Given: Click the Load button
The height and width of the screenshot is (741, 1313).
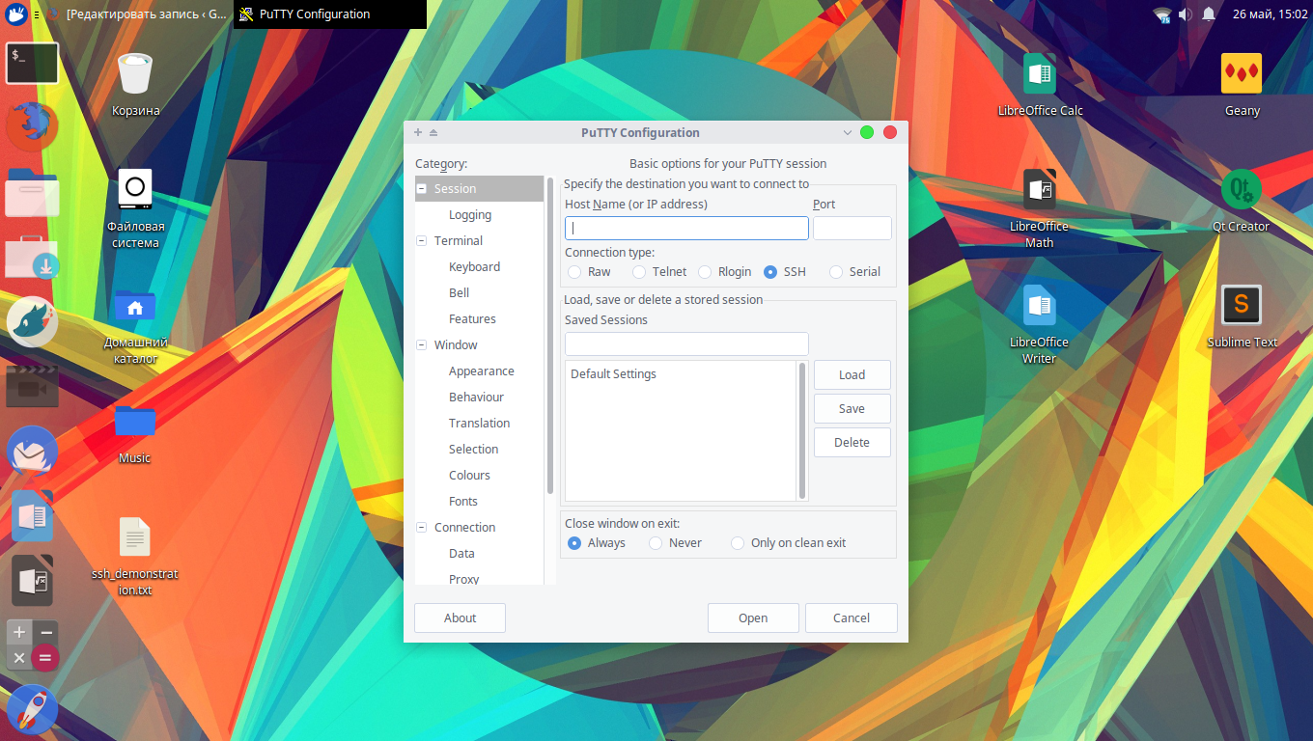Looking at the screenshot, I should (x=852, y=375).
